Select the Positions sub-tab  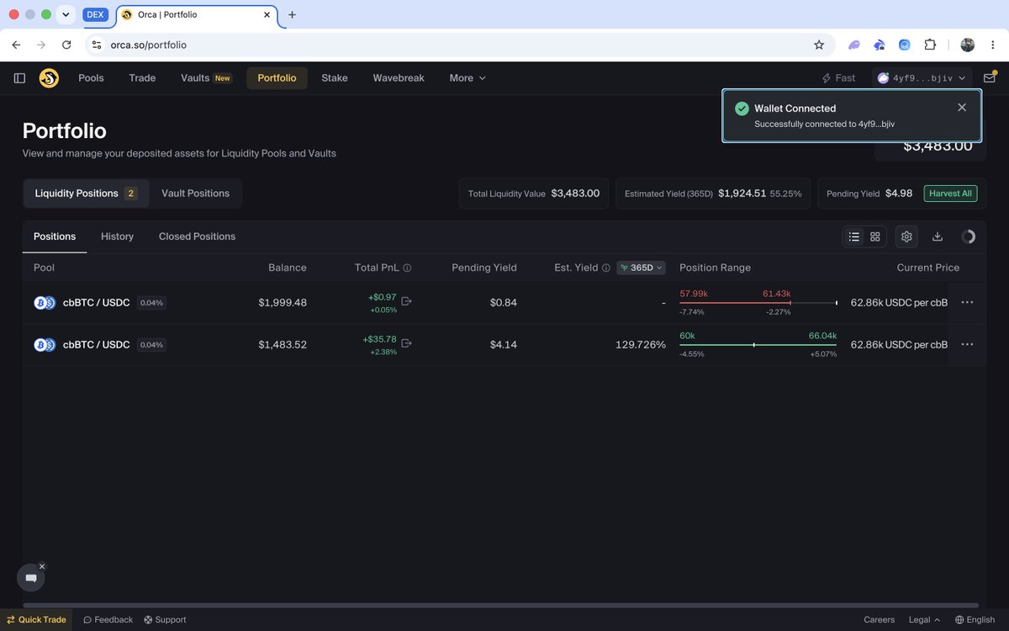[55, 236]
